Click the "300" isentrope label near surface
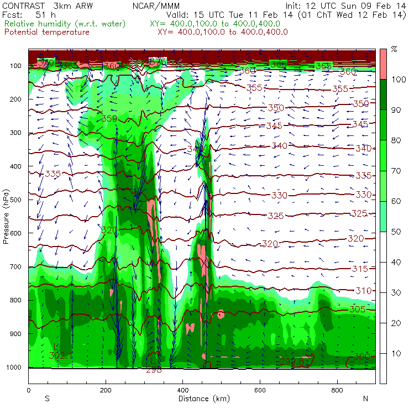 pyautogui.click(x=362, y=356)
